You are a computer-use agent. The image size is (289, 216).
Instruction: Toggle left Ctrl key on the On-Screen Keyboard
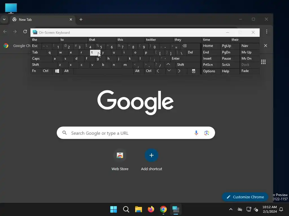coord(47,71)
